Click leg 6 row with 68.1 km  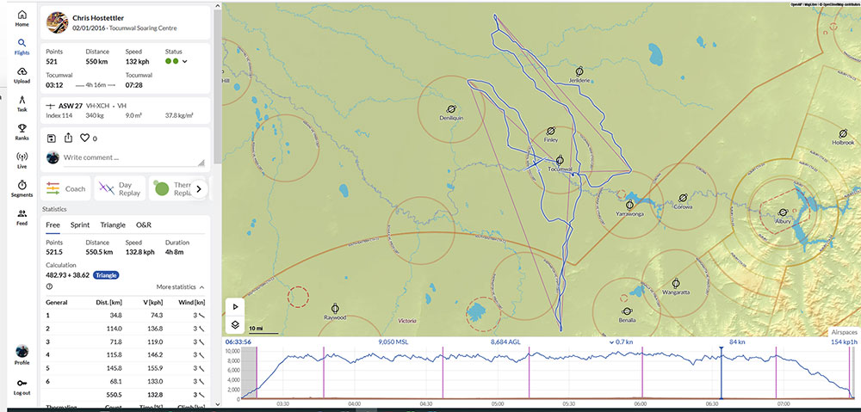[x=125, y=381]
